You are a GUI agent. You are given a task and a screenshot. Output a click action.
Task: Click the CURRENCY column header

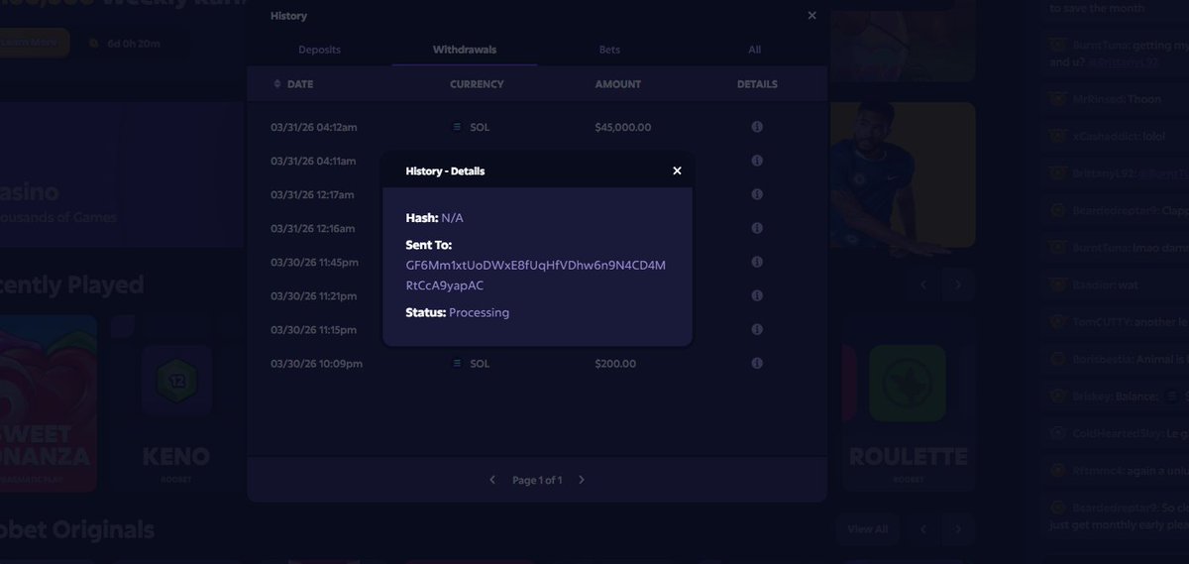pos(477,84)
